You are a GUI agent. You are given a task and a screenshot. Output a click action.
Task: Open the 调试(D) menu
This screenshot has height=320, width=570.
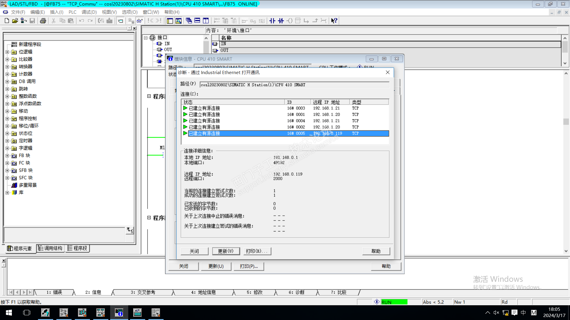click(x=89, y=12)
